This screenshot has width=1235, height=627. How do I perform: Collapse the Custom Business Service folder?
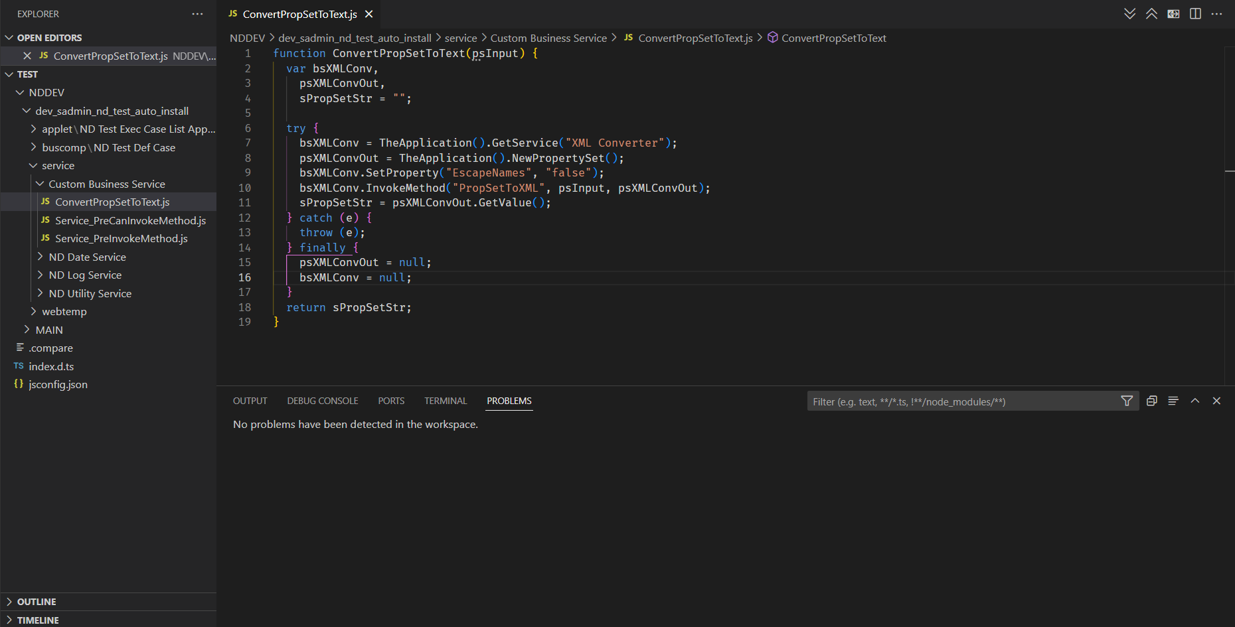pyautogui.click(x=40, y=184)
